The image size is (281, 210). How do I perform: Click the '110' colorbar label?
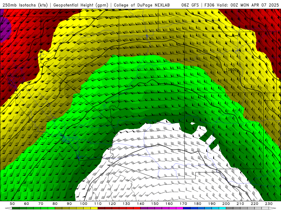[x=98, y=204]
